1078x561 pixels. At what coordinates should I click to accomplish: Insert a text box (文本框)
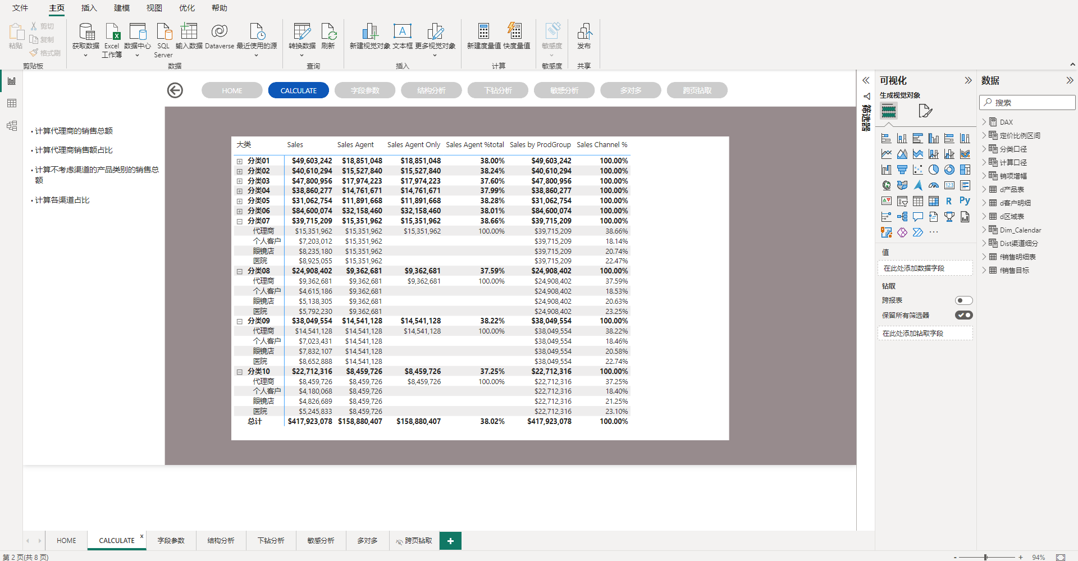pos(403,31)
